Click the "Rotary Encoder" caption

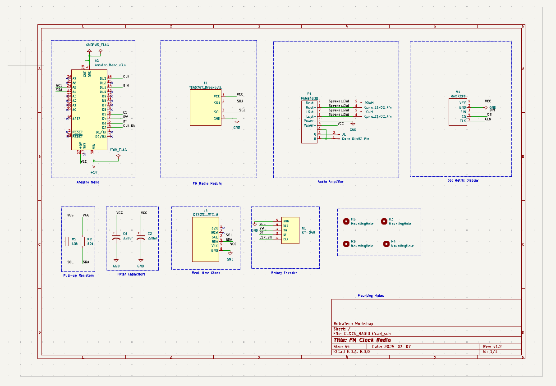click(284, 273)
